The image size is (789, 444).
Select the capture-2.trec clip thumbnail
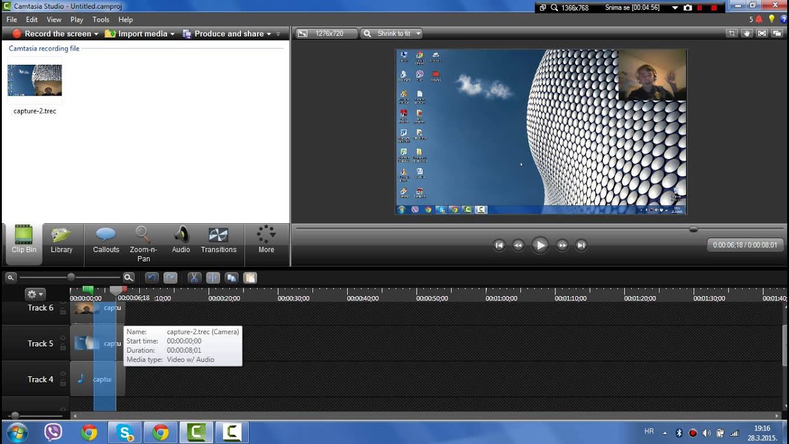(x=35, y=80)
